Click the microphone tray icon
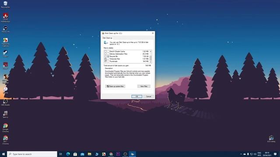Image resolution: width=280 pixels, height=157 pixels. [248, 154]
